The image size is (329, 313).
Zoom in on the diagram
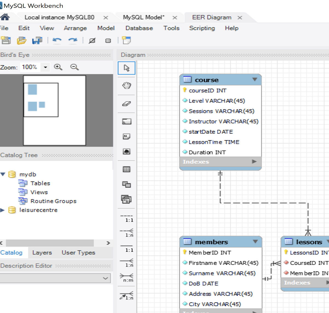coord(58,67)
